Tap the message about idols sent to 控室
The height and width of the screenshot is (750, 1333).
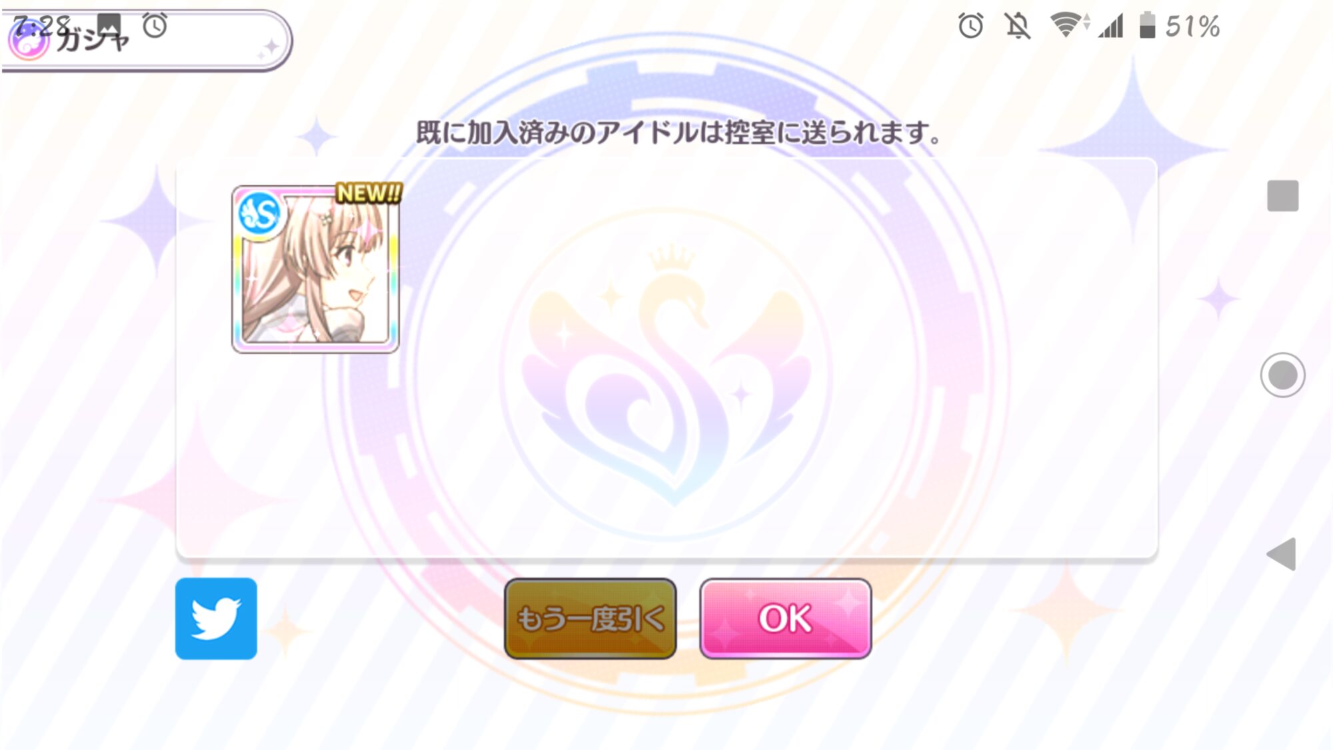[x=678, y=133]
